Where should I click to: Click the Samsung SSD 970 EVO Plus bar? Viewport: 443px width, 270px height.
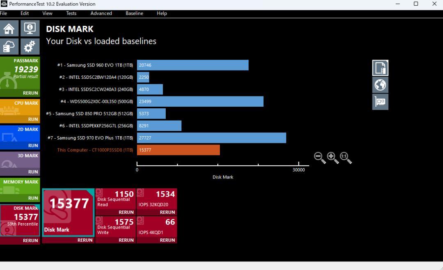tap(212, 138)
